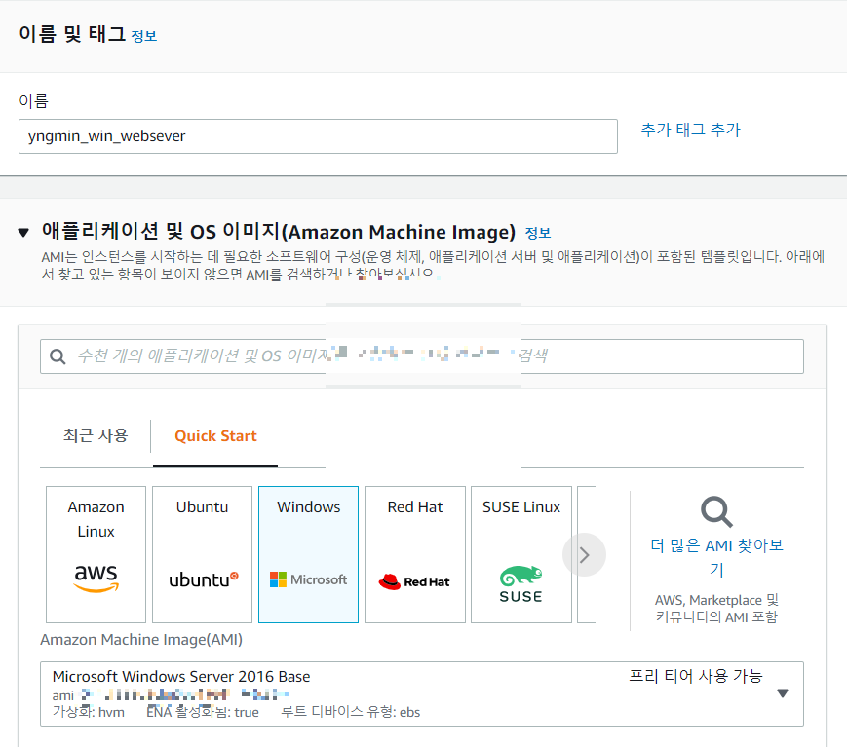Image resolution: width=847 pixels, height=747 pixels.
Task: Click the ENA 활성화됨: true text
Action: [203, 712]
